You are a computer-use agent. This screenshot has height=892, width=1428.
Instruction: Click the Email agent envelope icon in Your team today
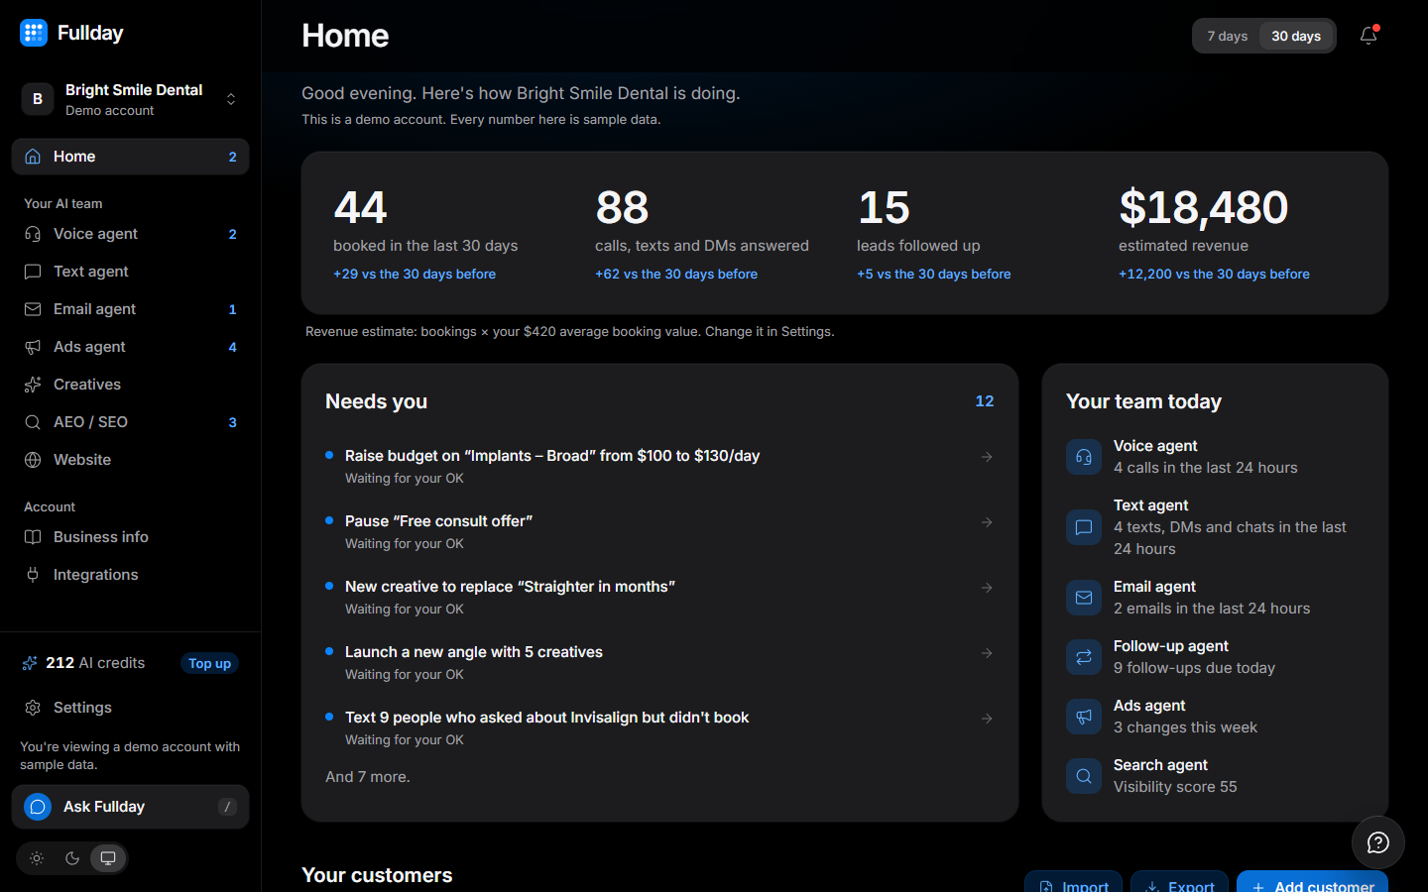click(1084, 598)
